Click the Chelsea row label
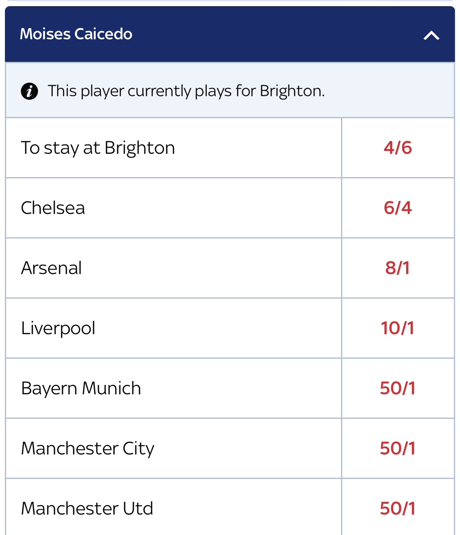The height and width of the screenshot is (535, 460). (x=53, y=208)
